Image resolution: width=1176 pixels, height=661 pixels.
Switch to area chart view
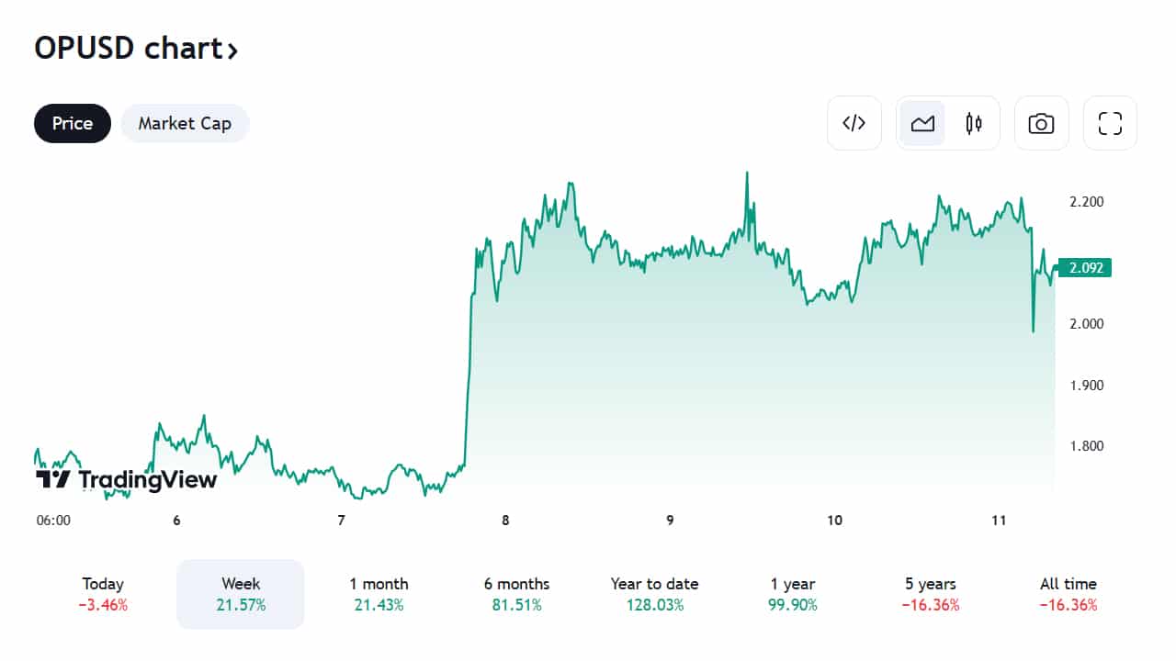click(x=922, y=123)
